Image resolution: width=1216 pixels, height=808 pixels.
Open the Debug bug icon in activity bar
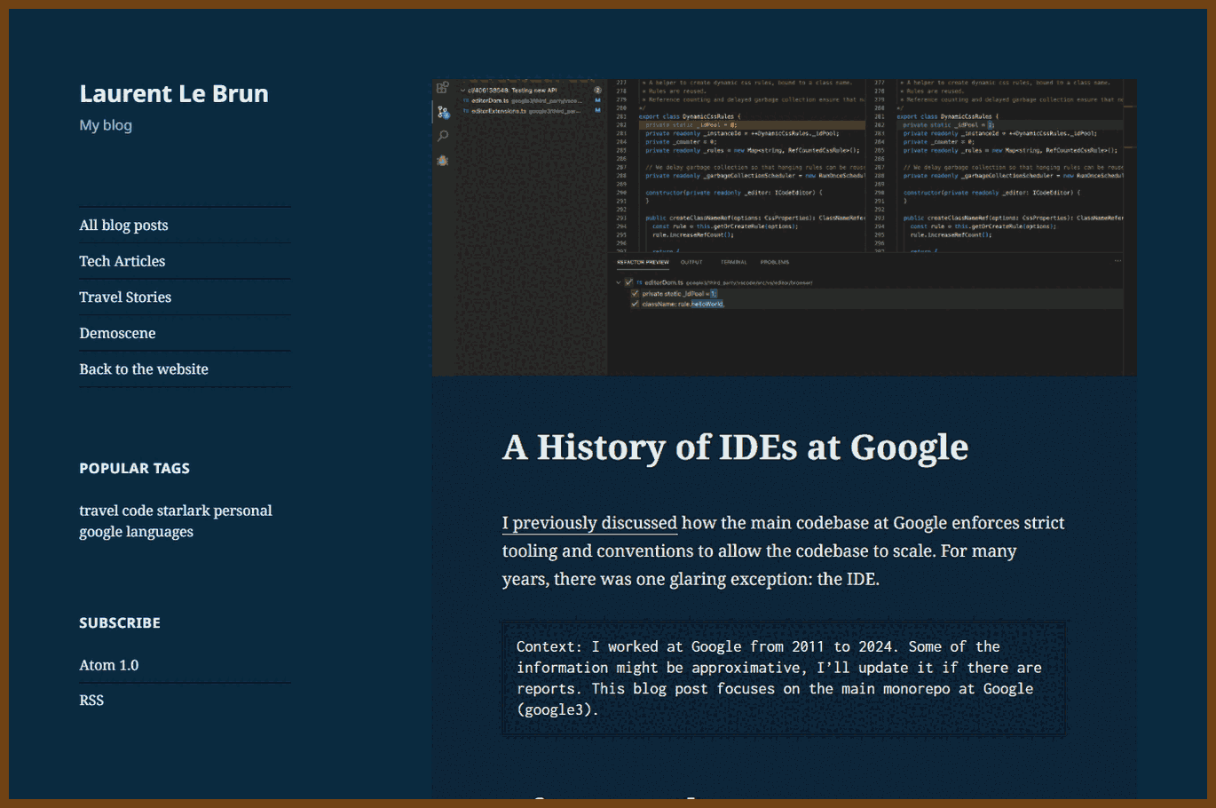[x=442, y=161]
